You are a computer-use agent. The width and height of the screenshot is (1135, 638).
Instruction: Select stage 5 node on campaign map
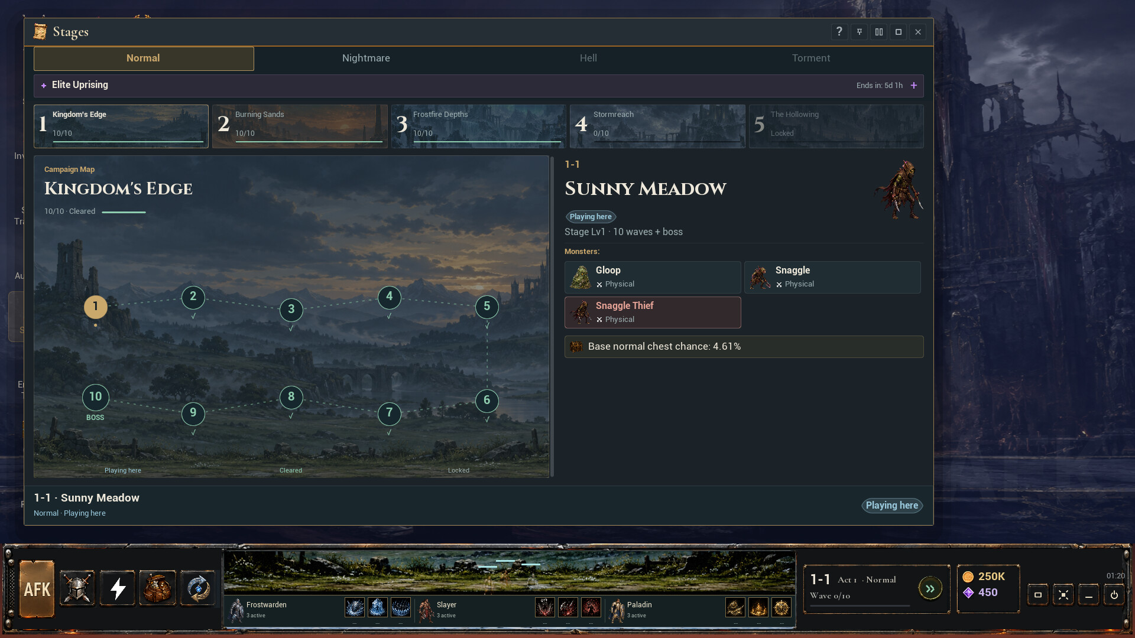(487, 307)
